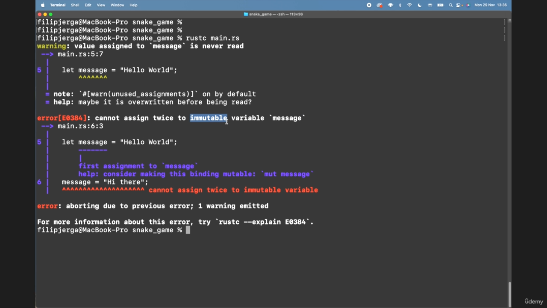
Task: Expand the View menu
Action: coord(101,5)
